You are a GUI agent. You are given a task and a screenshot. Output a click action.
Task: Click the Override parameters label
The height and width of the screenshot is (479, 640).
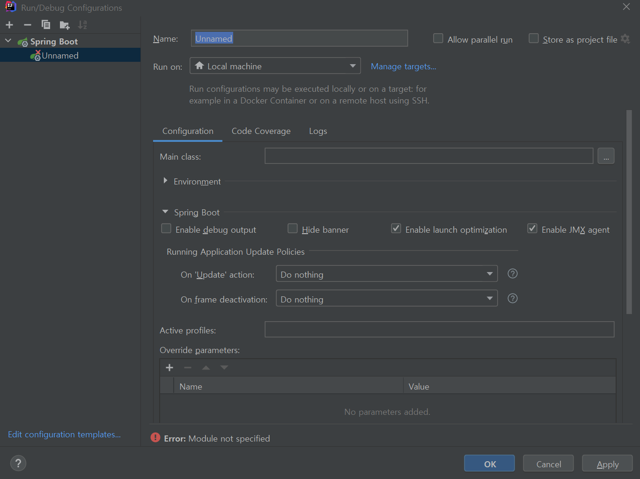coord(199,350)
